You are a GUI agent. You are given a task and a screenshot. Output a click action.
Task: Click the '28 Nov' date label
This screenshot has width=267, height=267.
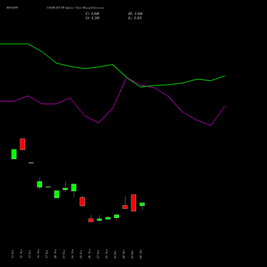pyautogui.click(x=106, y=254)
